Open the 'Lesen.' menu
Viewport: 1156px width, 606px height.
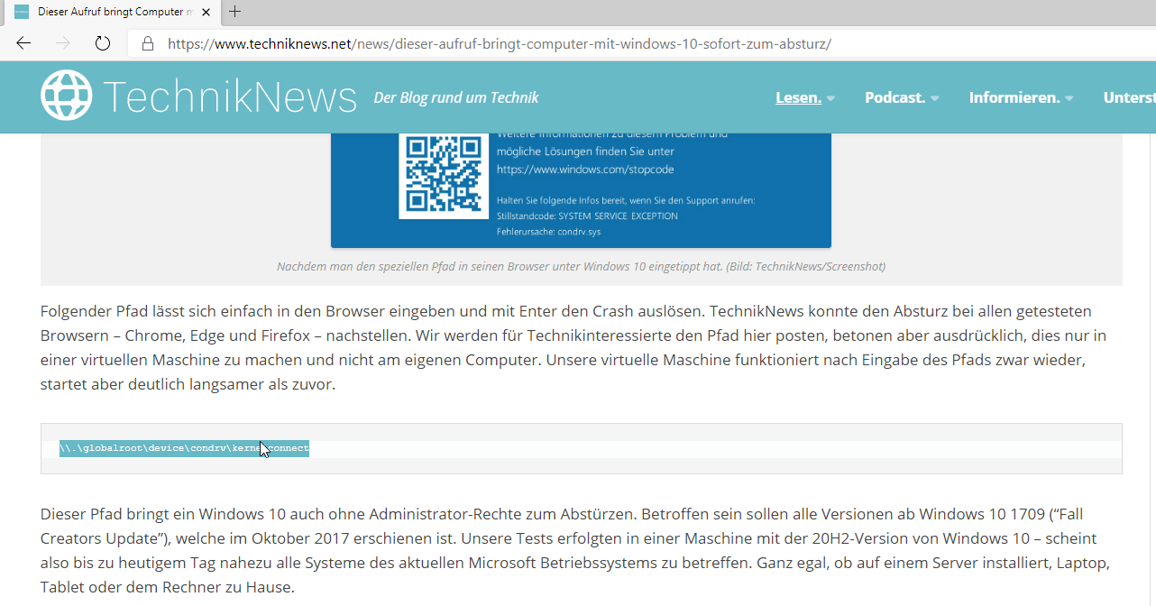(798, 97)
